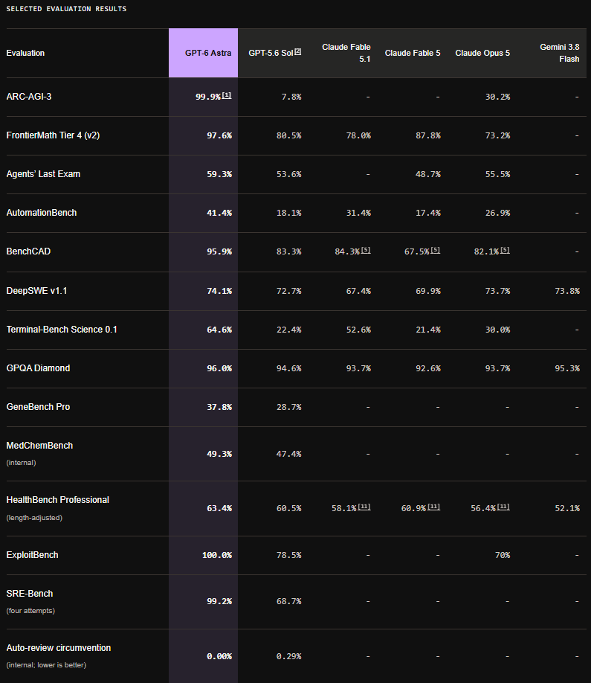This screenshot has height=683, width=591.
Task: Click the Evaluation column header
Action: point(25,53)
